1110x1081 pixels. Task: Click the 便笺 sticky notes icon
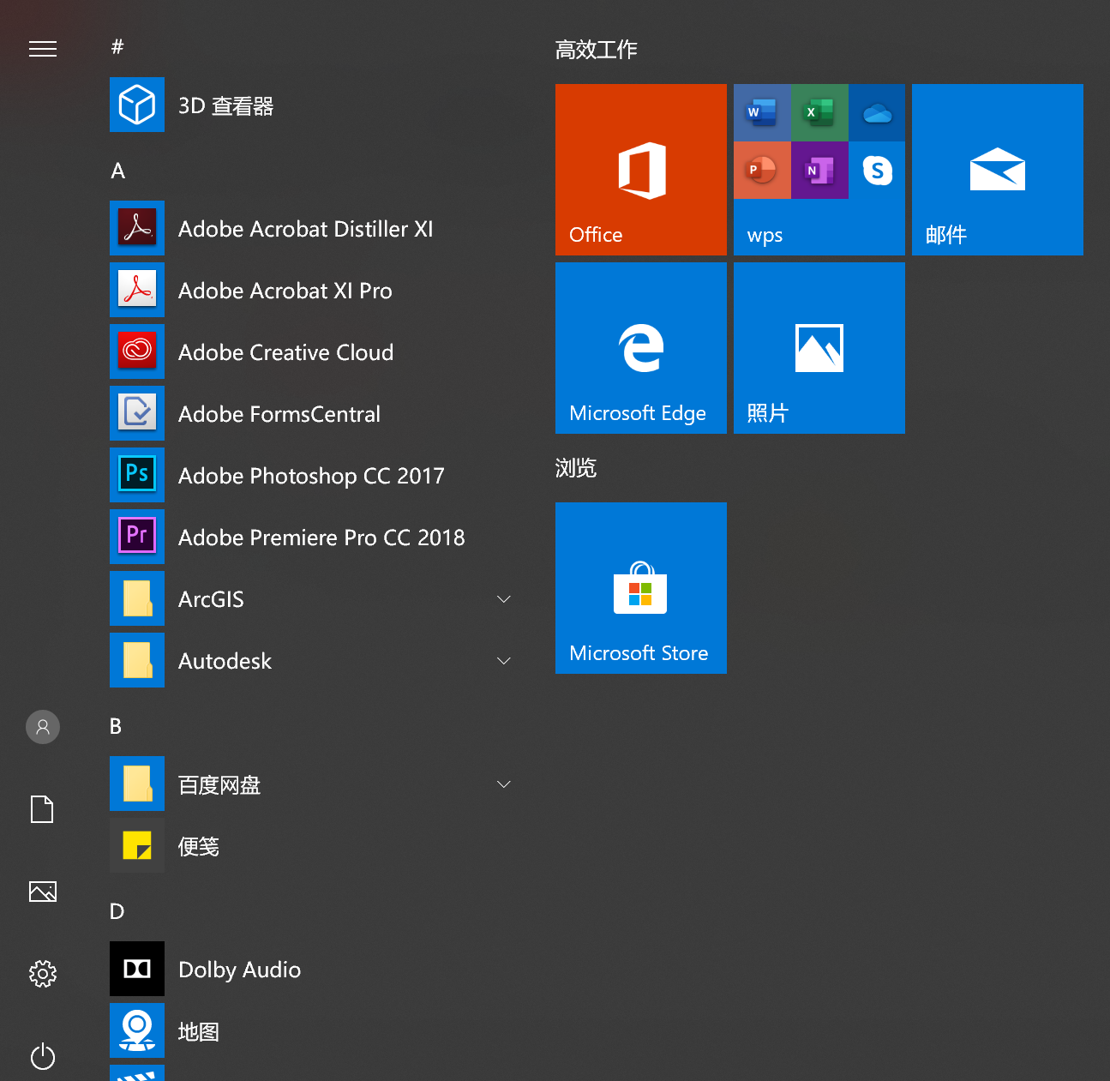137,845
